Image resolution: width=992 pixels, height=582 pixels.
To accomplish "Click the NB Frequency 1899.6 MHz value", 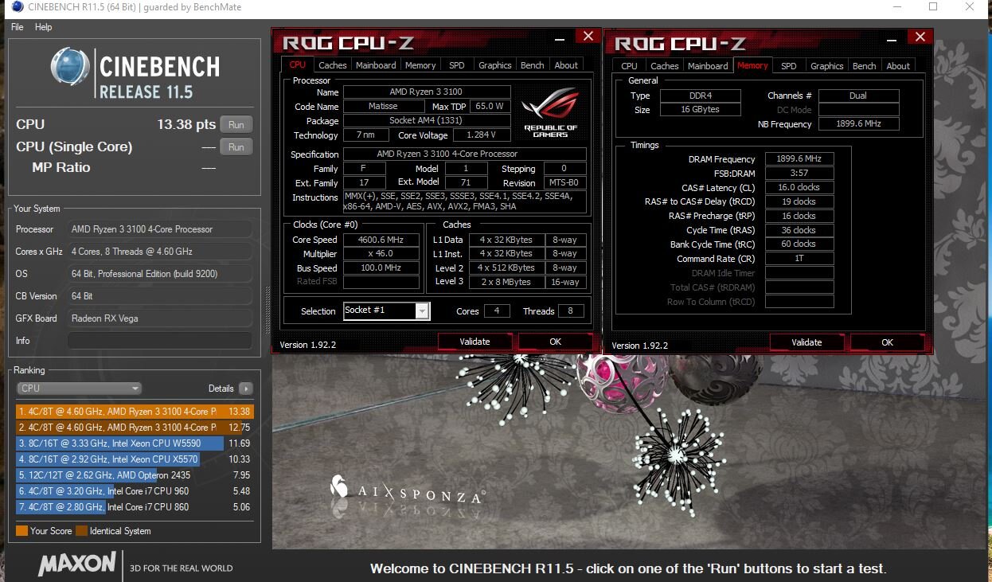I will [858, 124].
